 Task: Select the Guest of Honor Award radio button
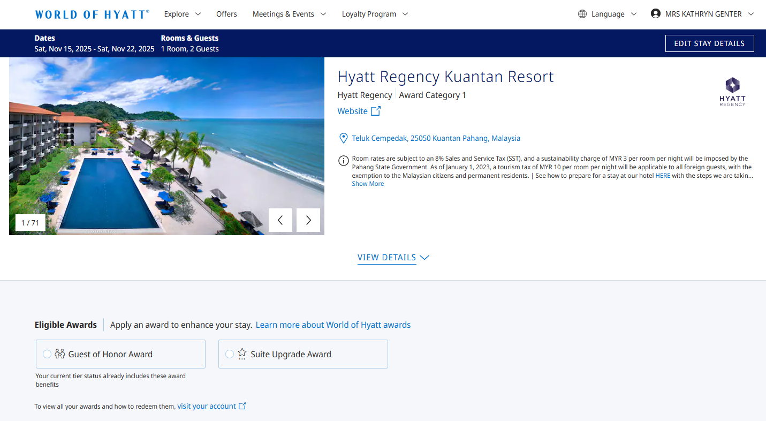pyautogui.click(x=47, y=354)
